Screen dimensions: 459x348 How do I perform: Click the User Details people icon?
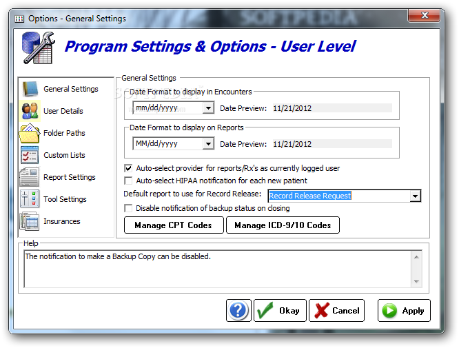coord(30,111)
